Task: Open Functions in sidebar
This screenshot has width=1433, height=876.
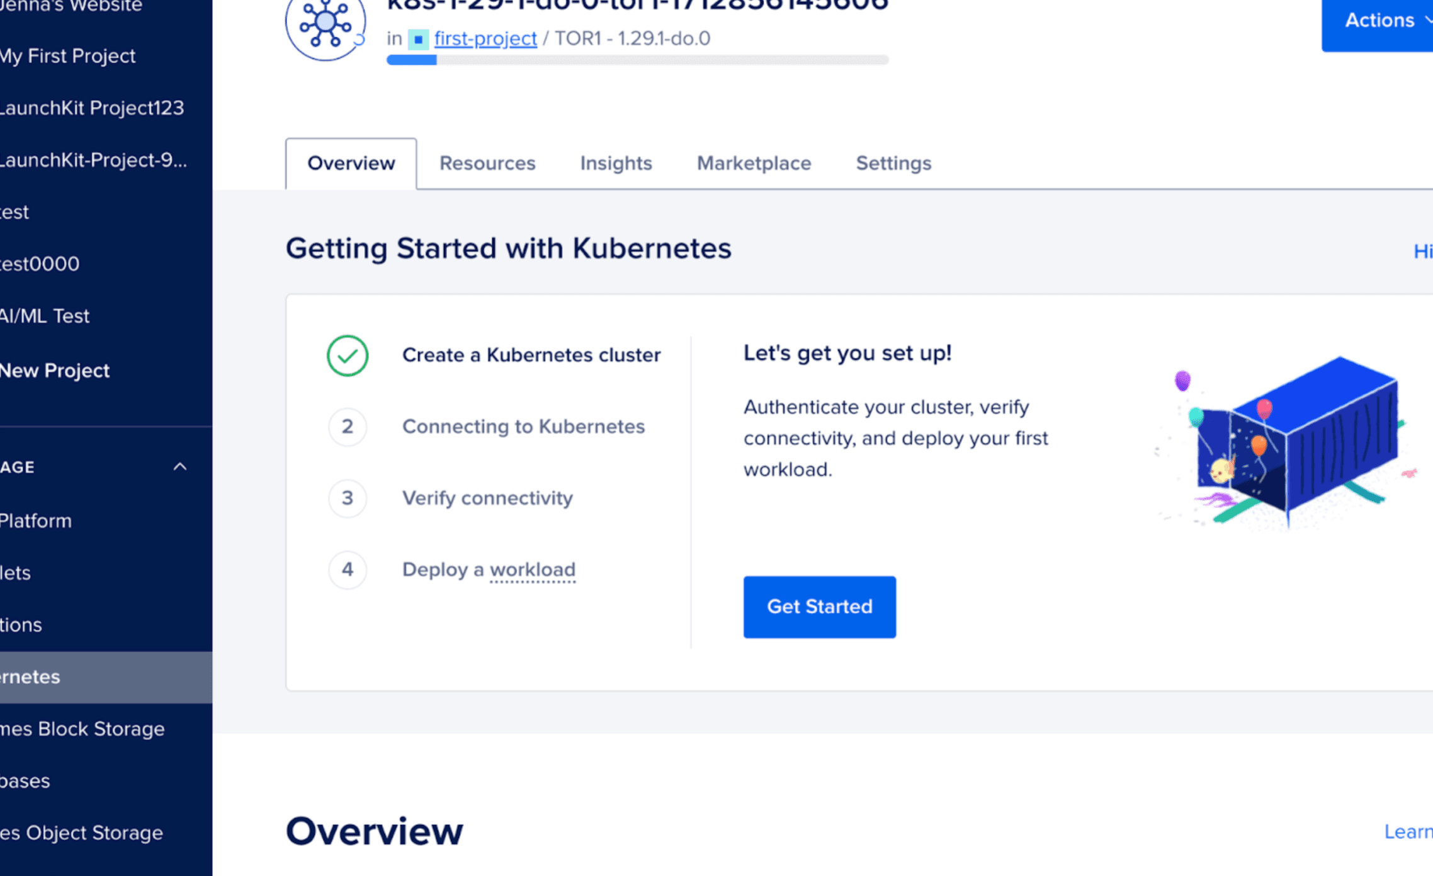Action: tap(21, 625)
